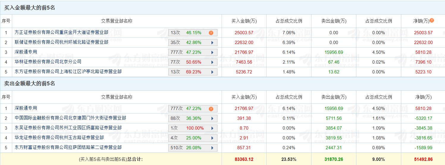Viewport: 445px width, 165px height.
Task: Open 华林证券股份有限公司北京分公司 link
Action: (48, 62)
